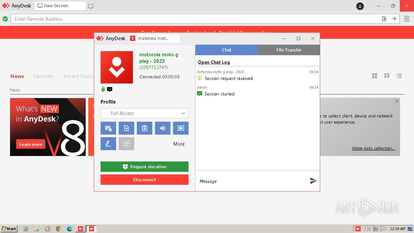Click the connect arrow in address bar
Screen dimensions: 414x233
(394, 19)
